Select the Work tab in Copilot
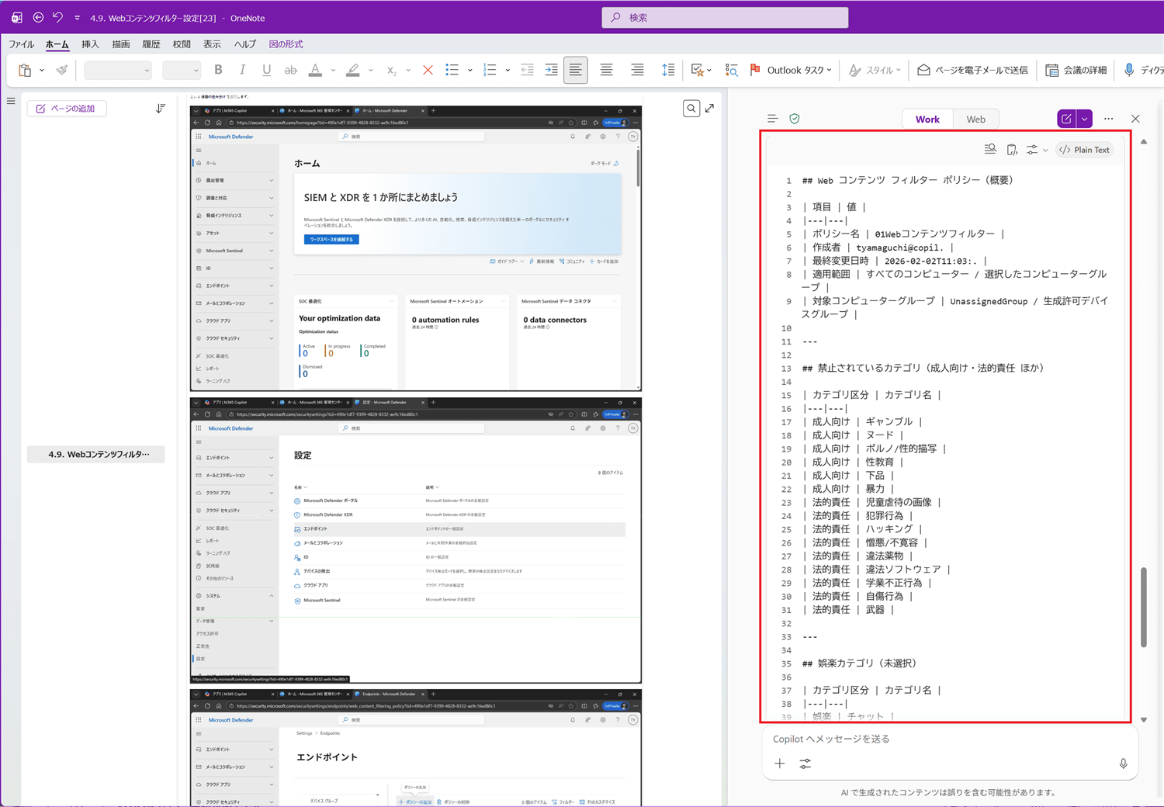The image size is (1164, 807). [927, 119]
